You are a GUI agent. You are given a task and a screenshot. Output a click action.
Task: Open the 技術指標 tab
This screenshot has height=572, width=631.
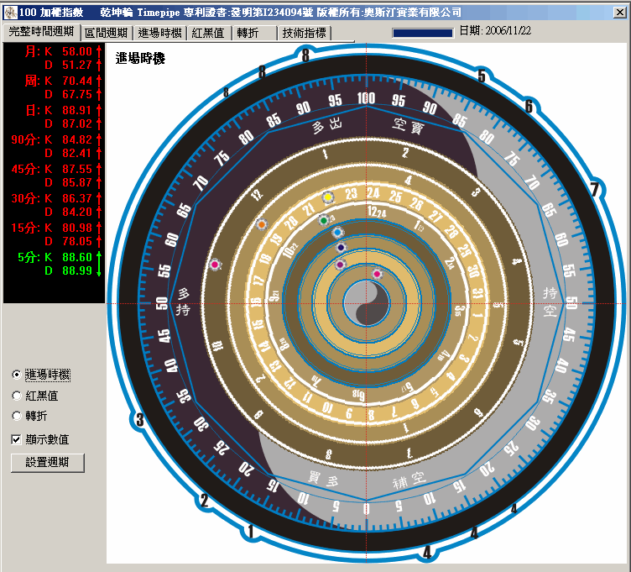pyautogui.click(x=304, y=33)
